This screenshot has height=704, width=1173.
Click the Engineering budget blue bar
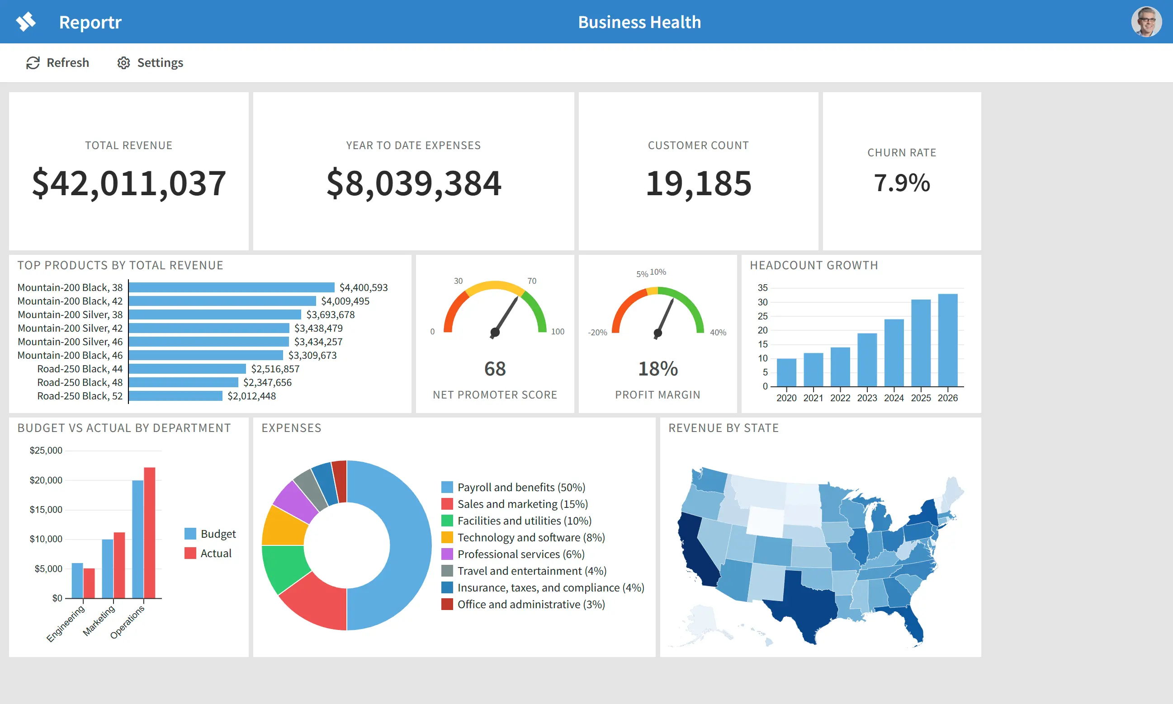pos(77,581)
